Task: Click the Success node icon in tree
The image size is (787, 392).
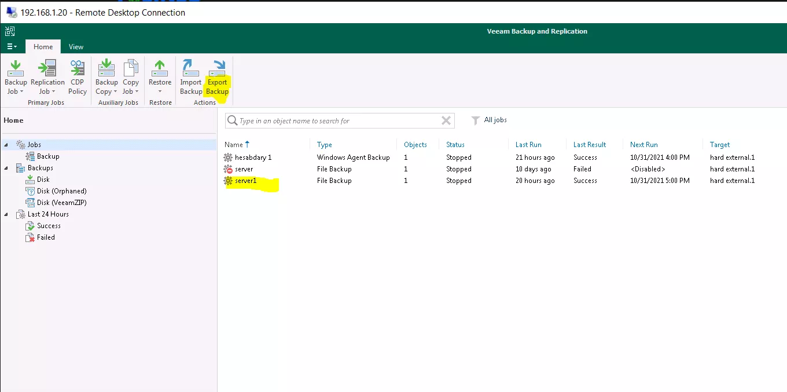Action: pyautogui.click(x=31, y=226)
